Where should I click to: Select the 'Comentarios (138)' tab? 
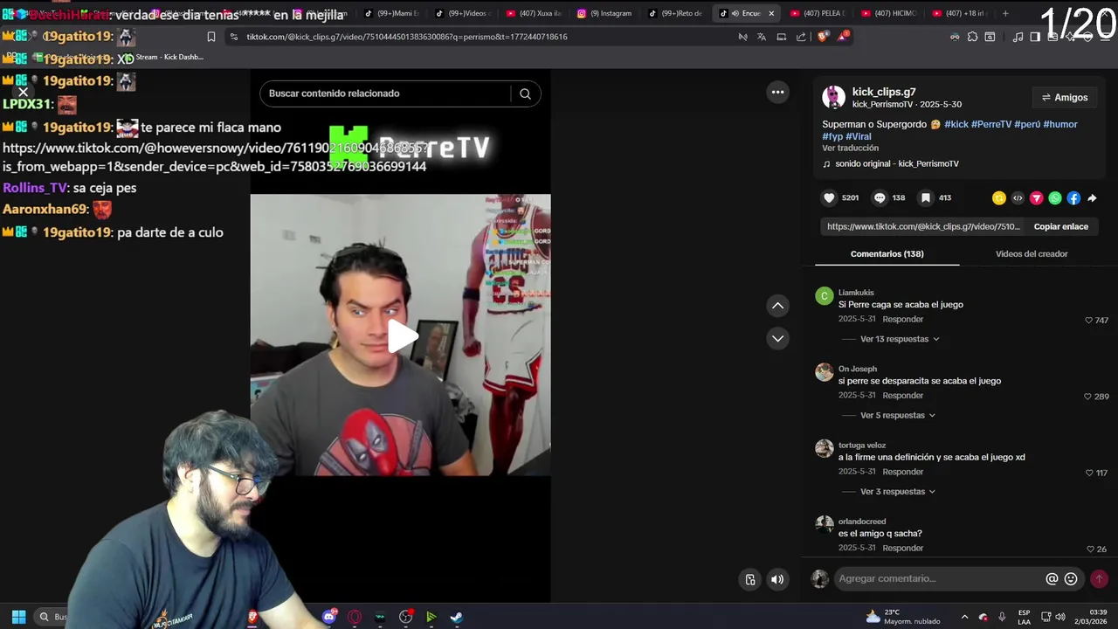[887, 254]
